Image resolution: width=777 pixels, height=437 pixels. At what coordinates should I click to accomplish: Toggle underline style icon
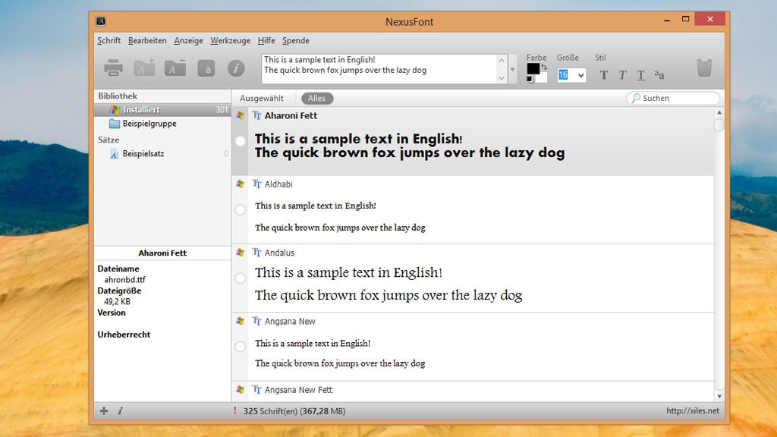pyautogui.click(x=640, y=75)
